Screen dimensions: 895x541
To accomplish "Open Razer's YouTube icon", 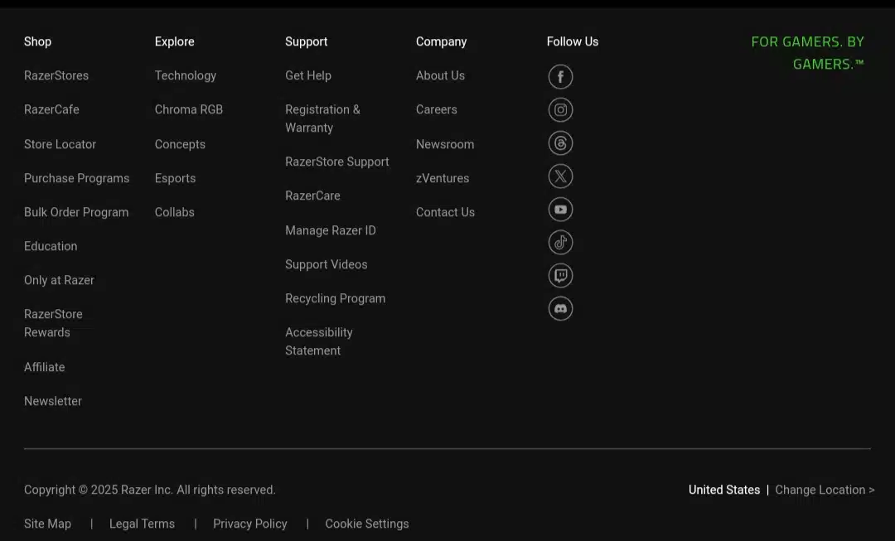I will 560,210.
